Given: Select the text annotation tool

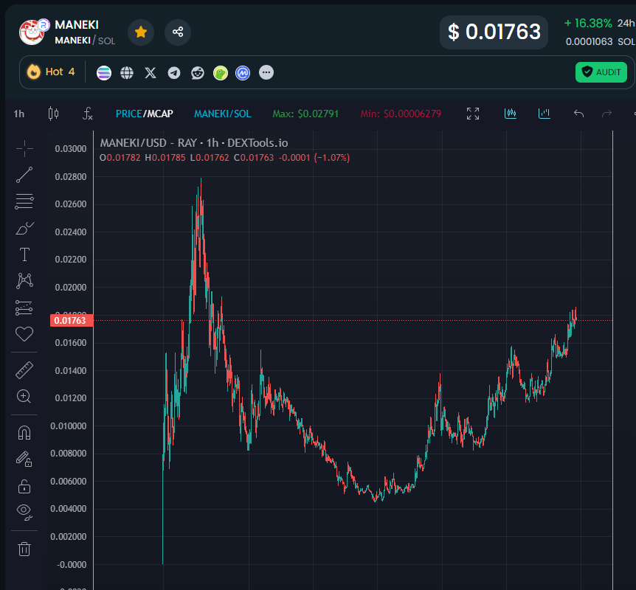Looking at the screenshot, I should point(24,254).
